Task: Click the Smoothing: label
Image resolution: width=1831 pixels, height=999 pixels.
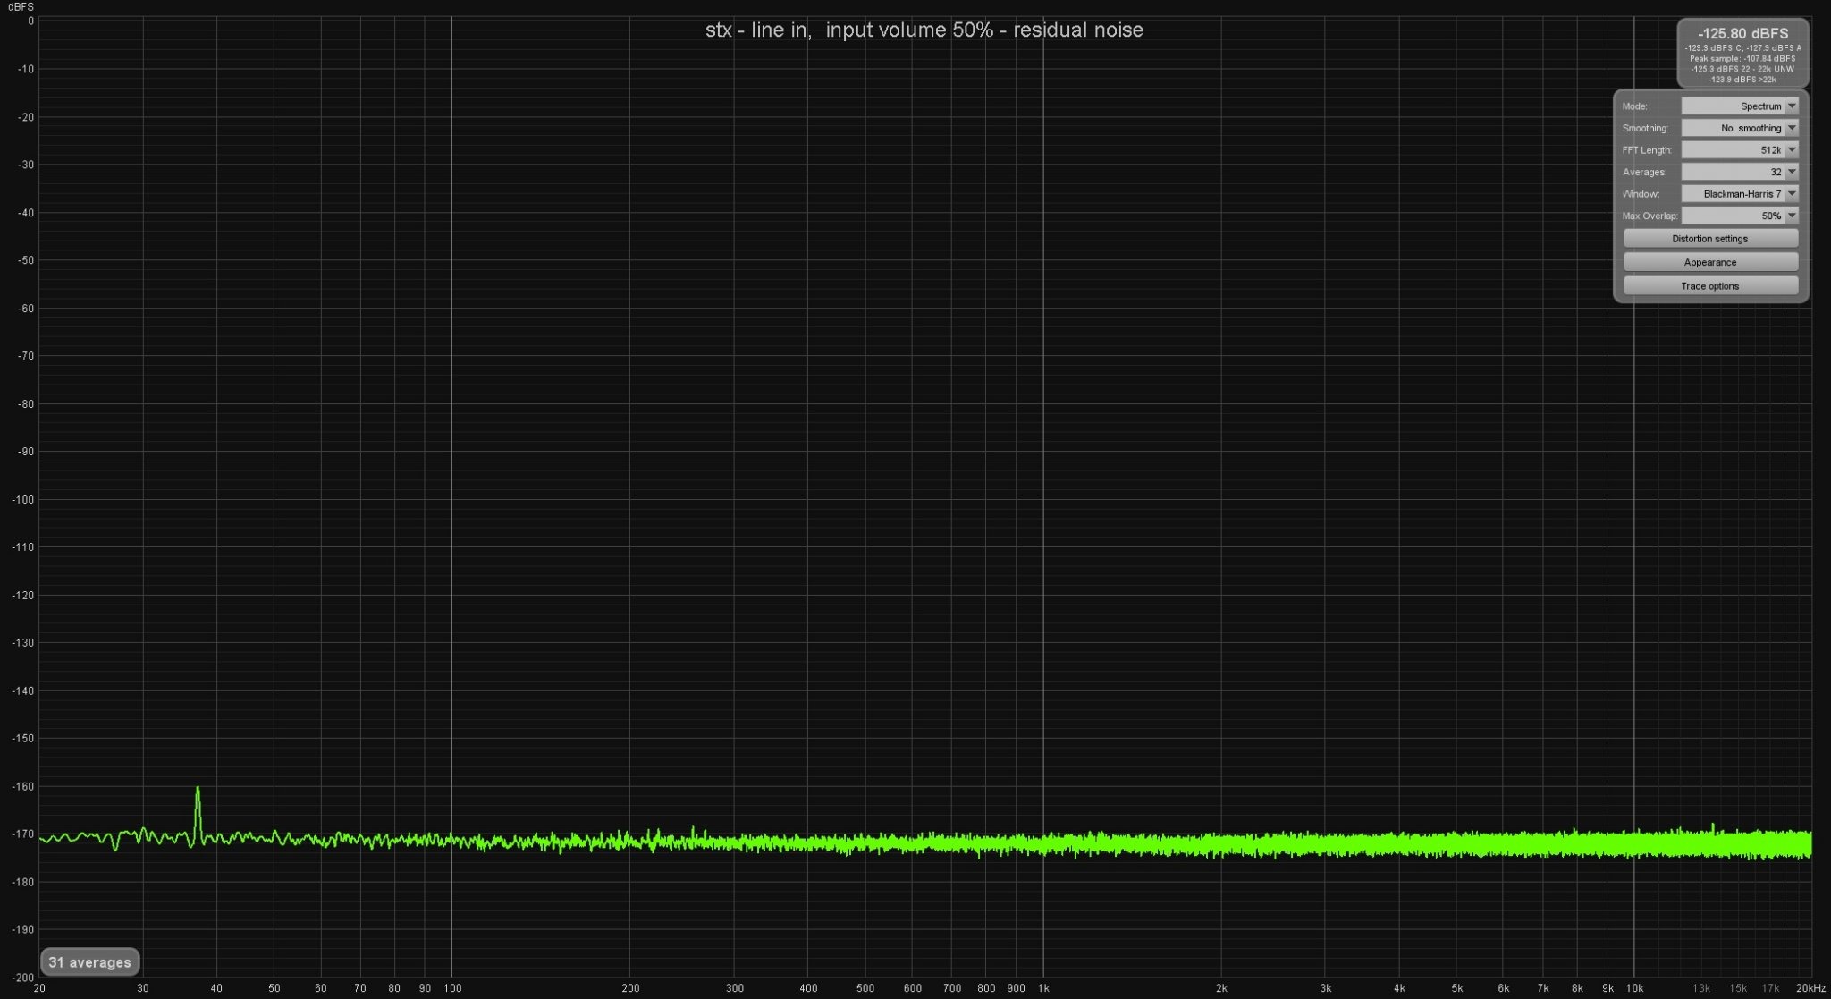Action: click(1645, 128)
